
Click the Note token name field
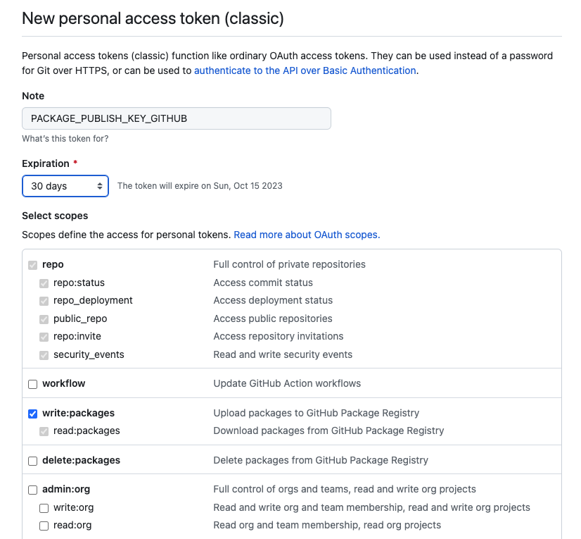(176, 118)
